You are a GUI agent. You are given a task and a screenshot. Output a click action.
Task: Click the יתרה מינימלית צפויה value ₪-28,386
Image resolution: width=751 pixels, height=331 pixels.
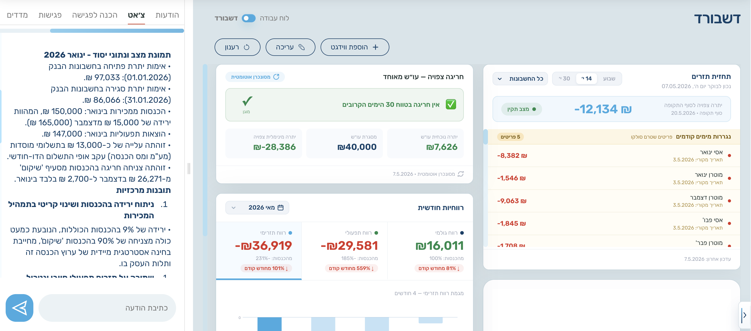[x=274, y=147]
